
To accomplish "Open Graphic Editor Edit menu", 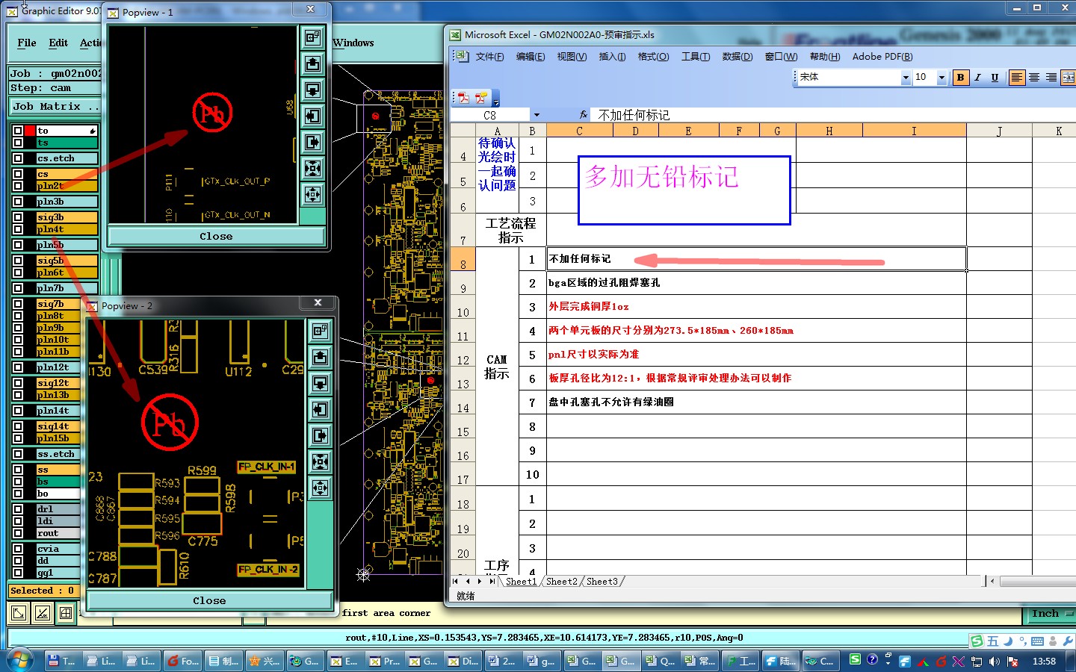I will [58, 43].
